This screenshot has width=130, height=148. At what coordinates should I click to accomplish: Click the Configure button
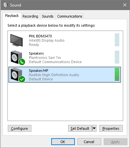click(x=19, y=128)
